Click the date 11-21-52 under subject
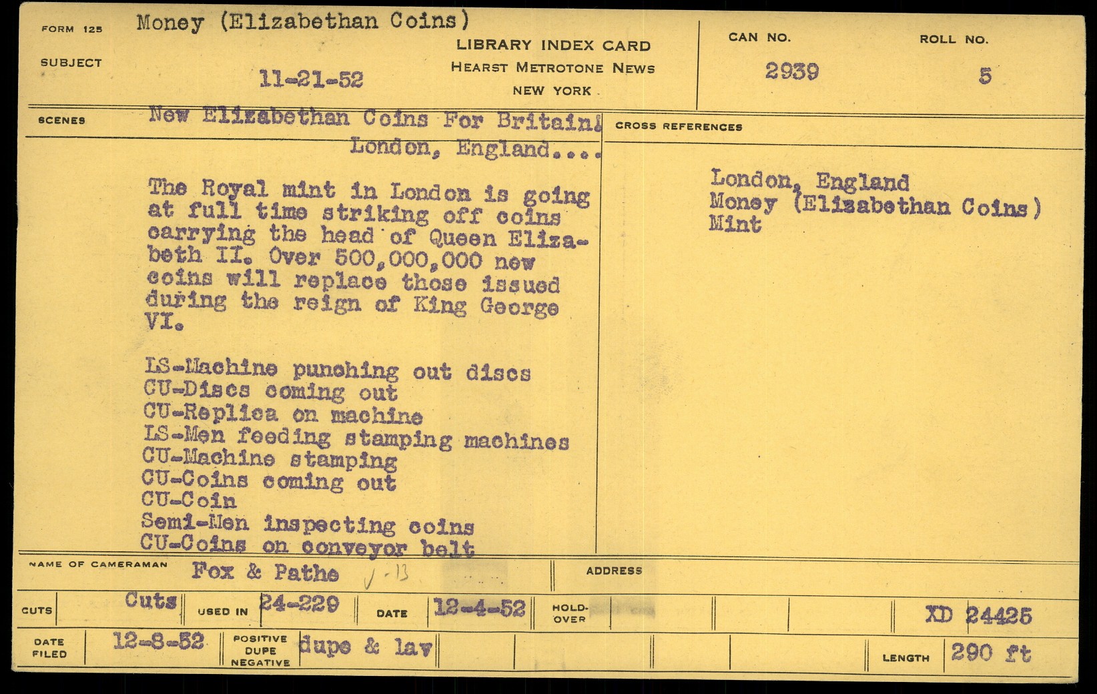This screenshot has height=694, width=1097. pos(312,80)
